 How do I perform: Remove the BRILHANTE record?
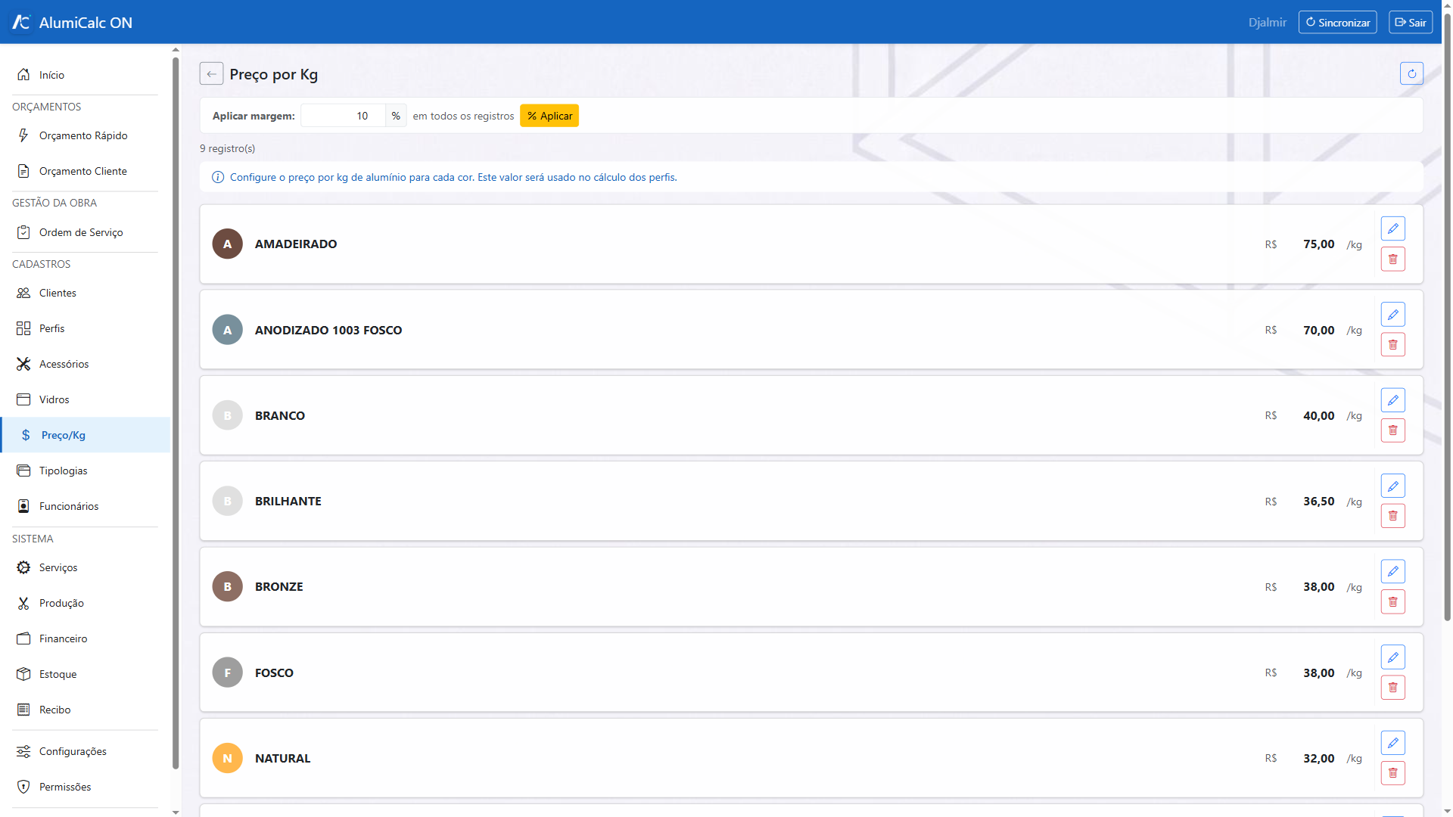click(x=1392, y=516)
